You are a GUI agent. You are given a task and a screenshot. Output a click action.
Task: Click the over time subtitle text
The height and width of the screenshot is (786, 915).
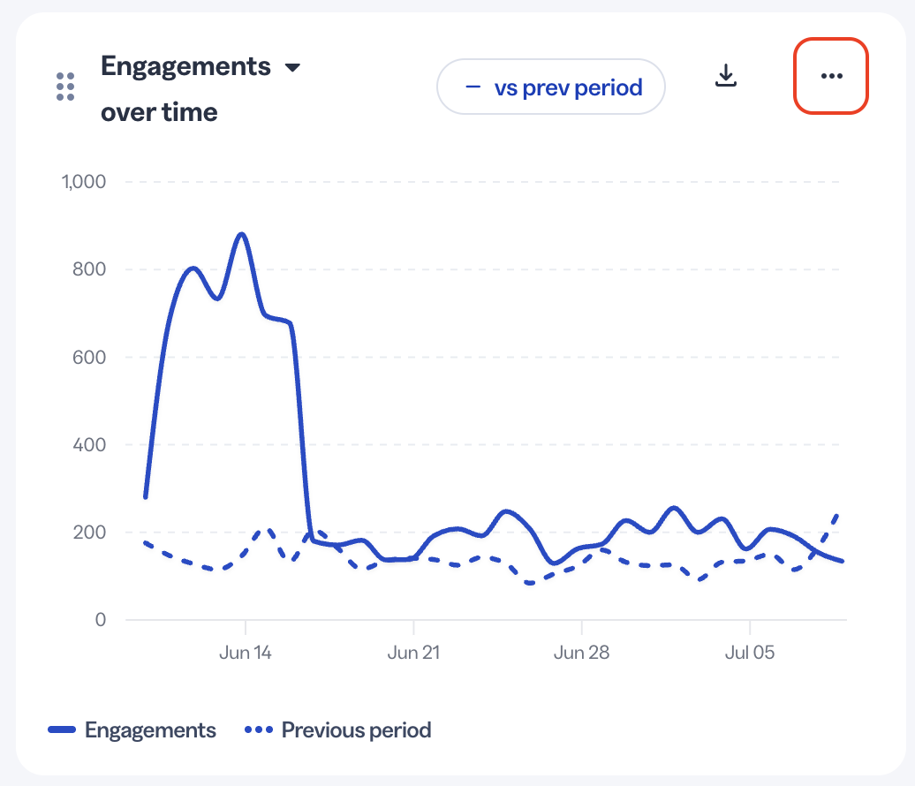tap(159, 112)
